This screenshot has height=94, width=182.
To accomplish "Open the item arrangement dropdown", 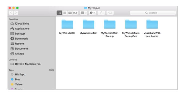I will coord(83,13).
